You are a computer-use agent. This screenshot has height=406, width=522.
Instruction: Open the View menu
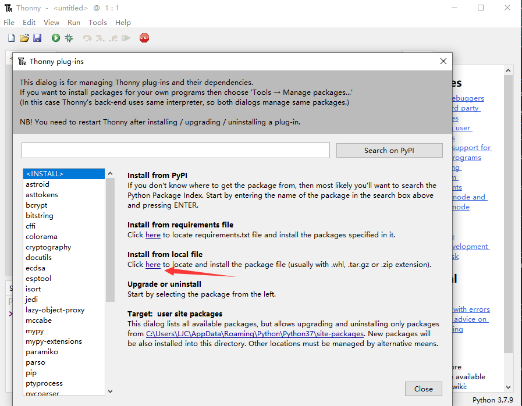coord(51,23)
